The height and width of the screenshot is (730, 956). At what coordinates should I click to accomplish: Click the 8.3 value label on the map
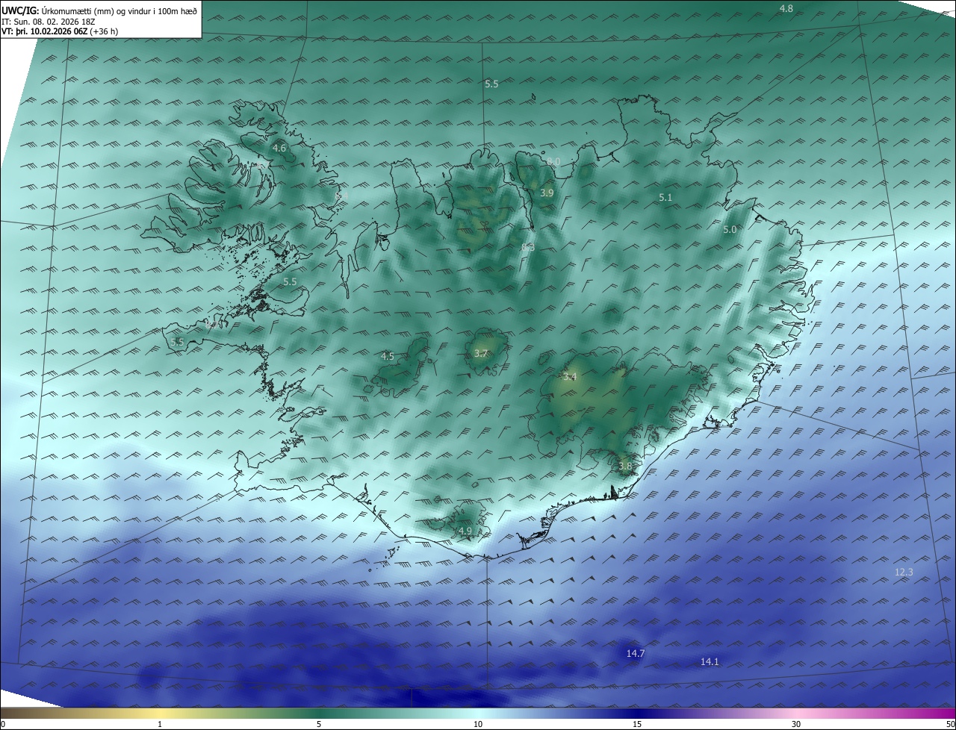(528, 247)
